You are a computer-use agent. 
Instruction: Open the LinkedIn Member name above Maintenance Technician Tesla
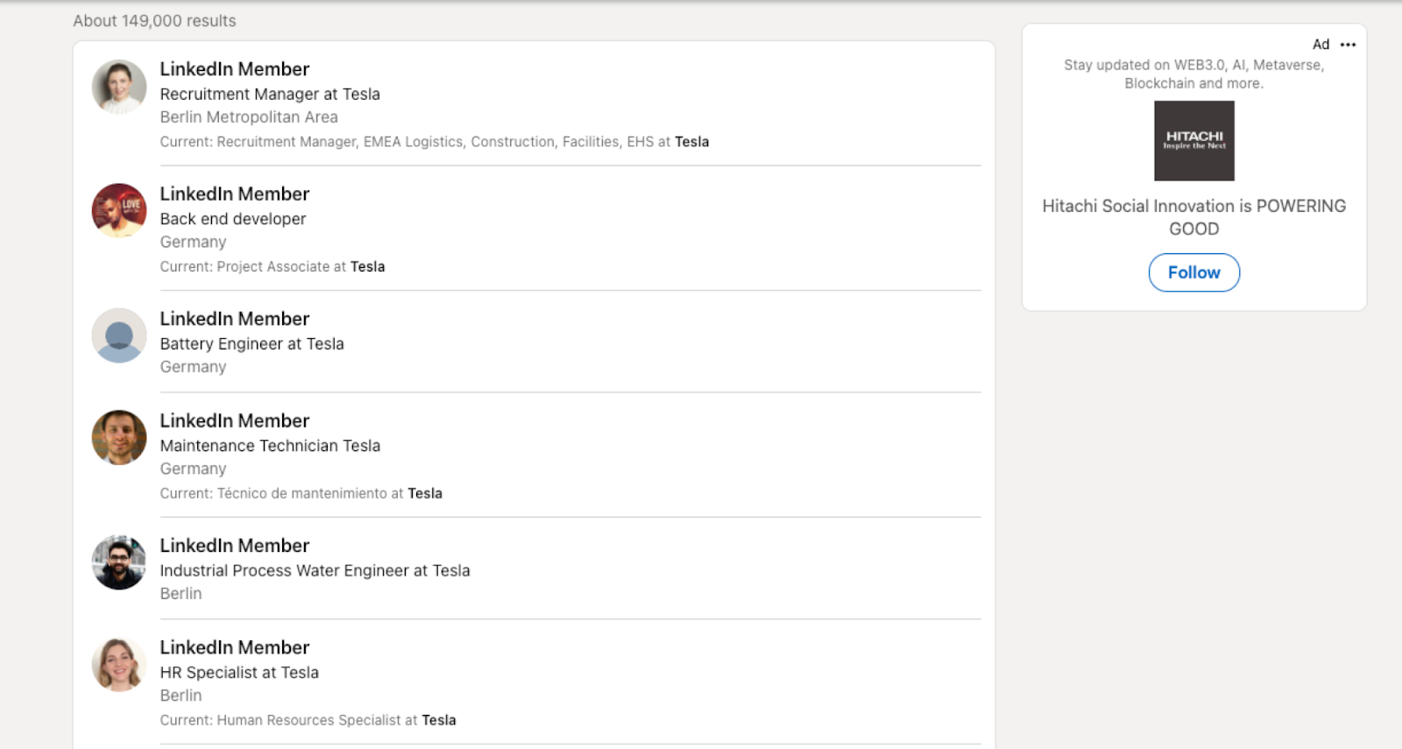coord(235,421)
